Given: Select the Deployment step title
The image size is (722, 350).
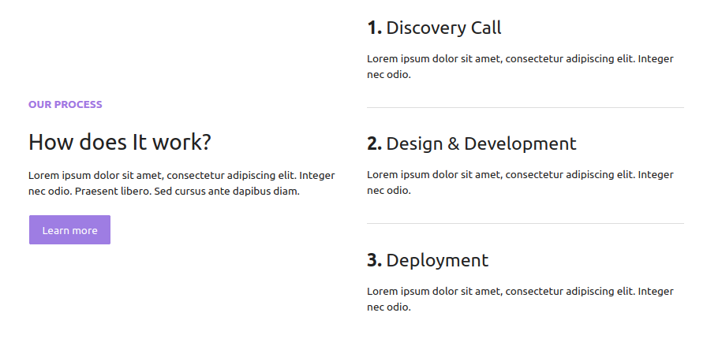Looking at the screenshot, I should [x=437, y=261].
